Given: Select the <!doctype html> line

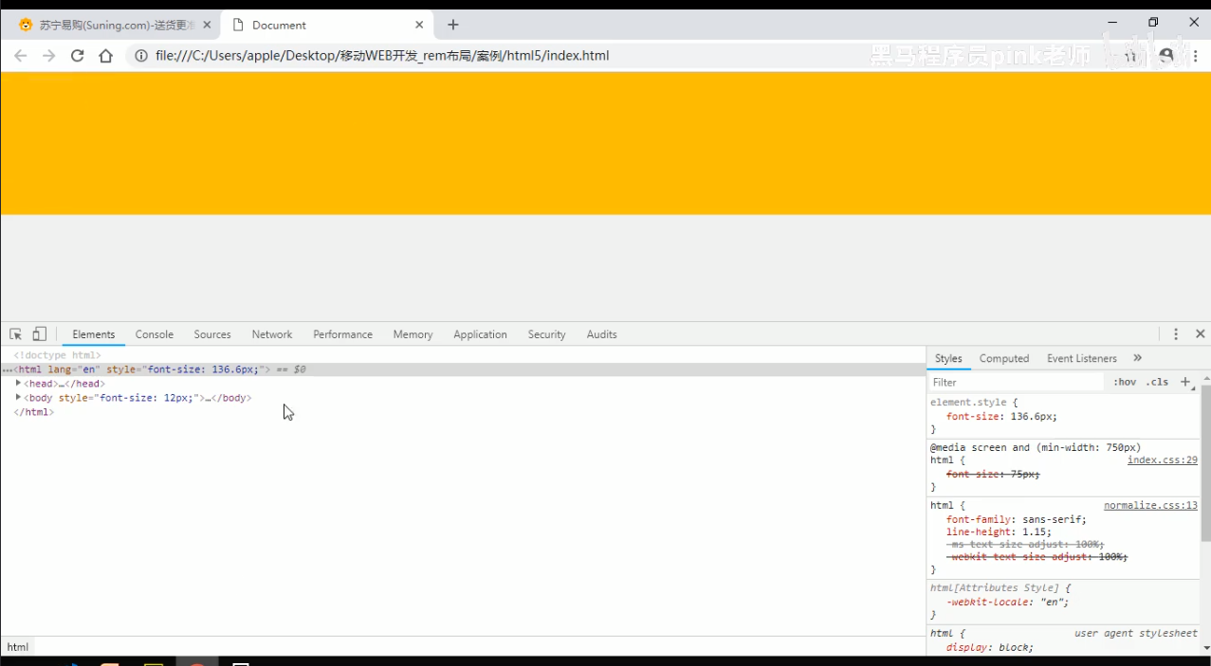Looking at the screenshot, I should [57, 355].
